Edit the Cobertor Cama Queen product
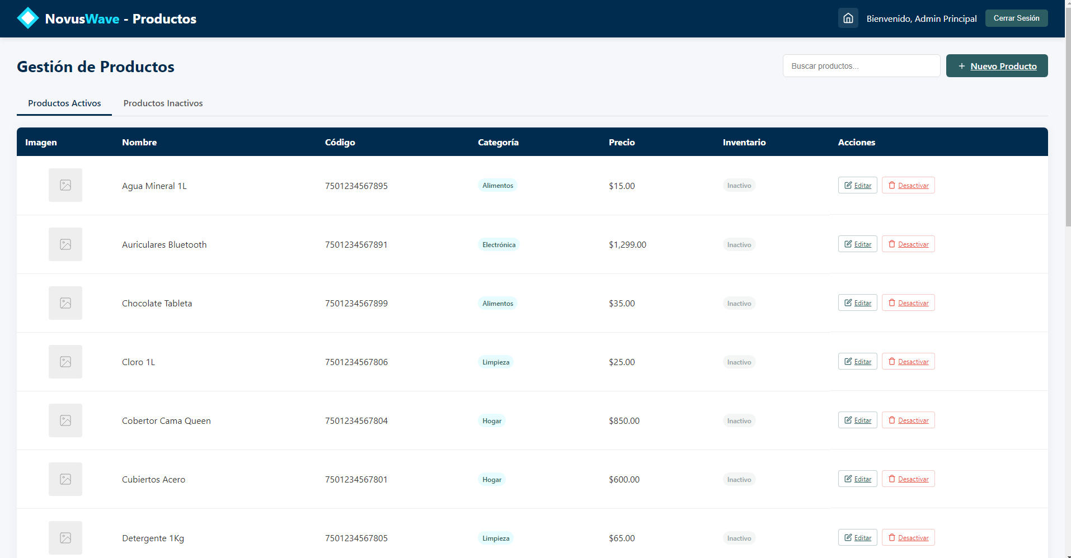Image resolution: width=1071 pixels, height=558 pixels. tap(857, 420)
